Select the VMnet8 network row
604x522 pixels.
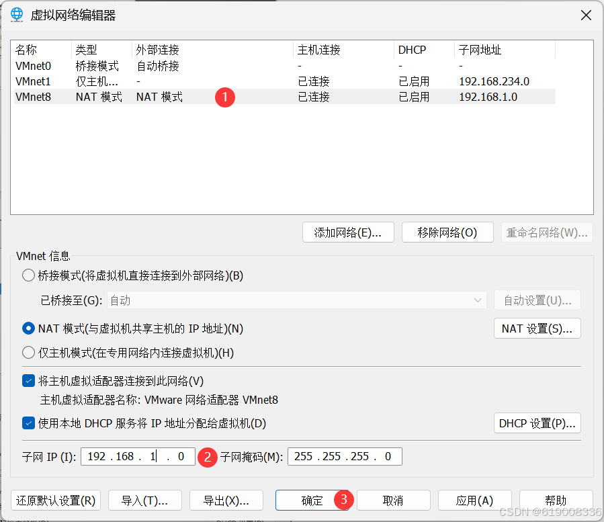285,97
